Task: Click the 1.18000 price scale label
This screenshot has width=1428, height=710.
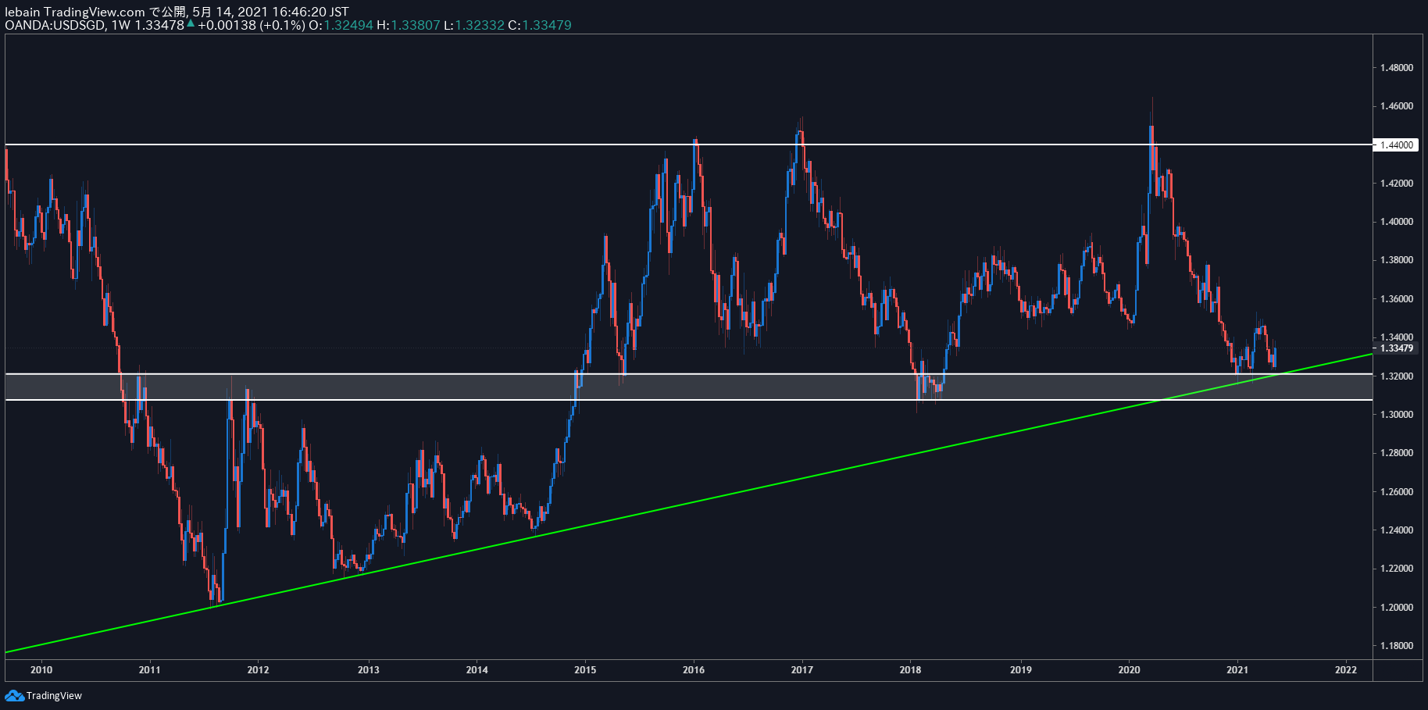Action: [x=1397, y=646]
